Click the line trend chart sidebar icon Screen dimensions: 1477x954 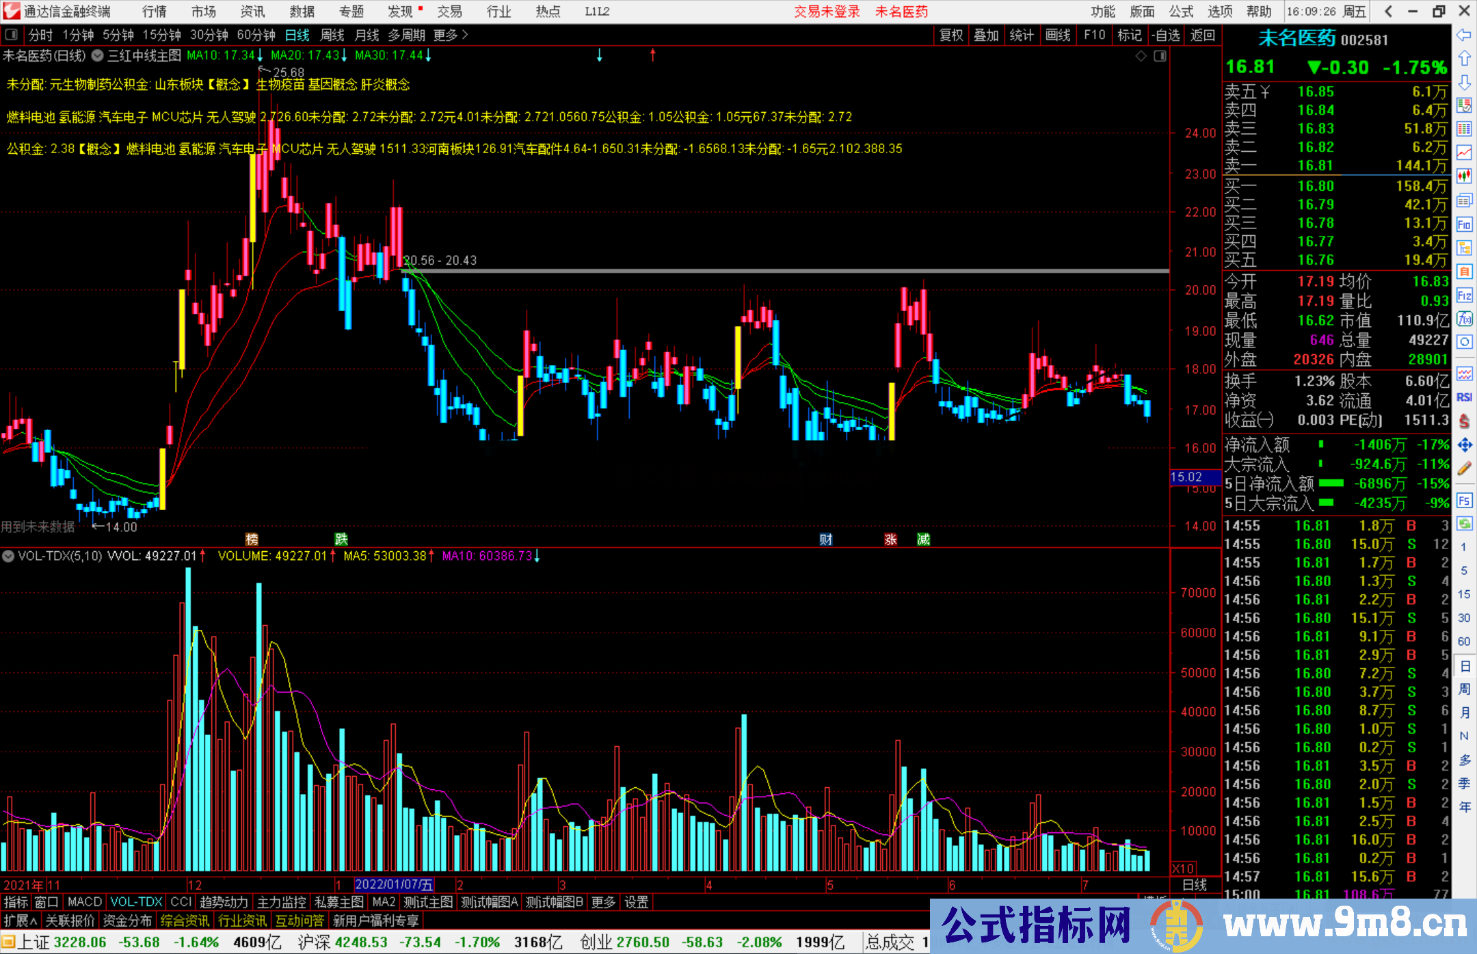(x=1464, y=153)
